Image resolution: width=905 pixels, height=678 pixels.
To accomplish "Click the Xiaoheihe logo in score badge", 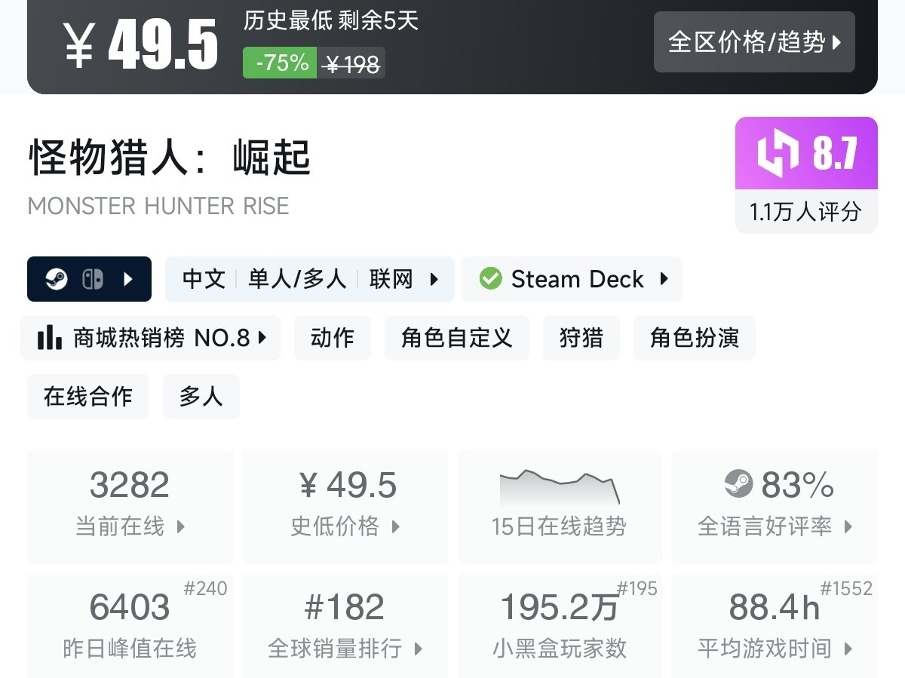I will [x=778, y=154].
